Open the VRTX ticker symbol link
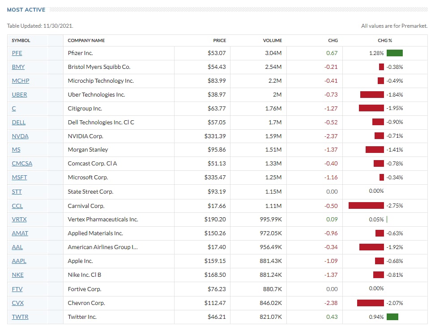Viewport: 435px width, 330px height. click(19, 219)
